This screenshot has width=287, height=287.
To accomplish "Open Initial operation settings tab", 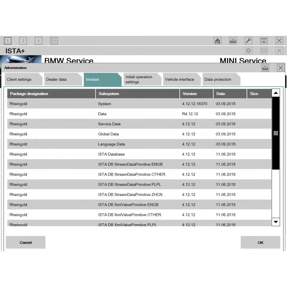I will (142, 79).
